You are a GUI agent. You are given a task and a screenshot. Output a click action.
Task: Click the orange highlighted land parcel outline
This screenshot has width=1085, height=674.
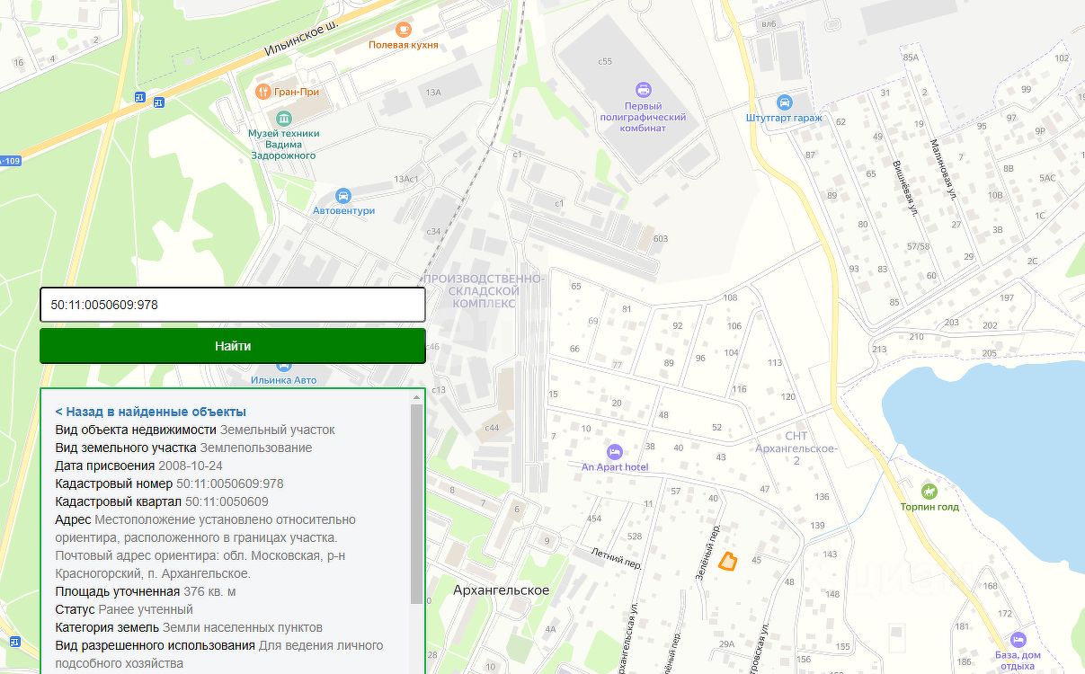click(x=727, y=562)
